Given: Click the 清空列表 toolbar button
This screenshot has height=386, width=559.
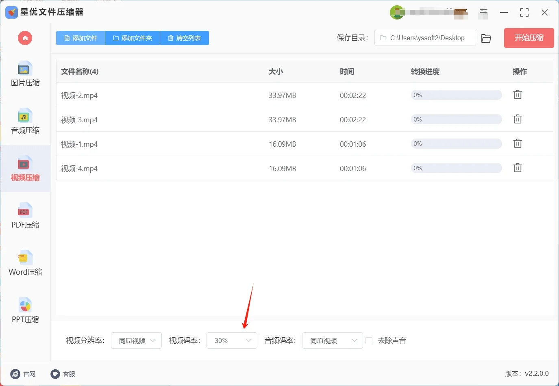Looking at the screenshot, I should click(184, 38).
